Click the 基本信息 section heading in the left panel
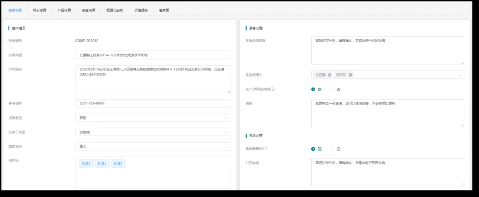 19,28
